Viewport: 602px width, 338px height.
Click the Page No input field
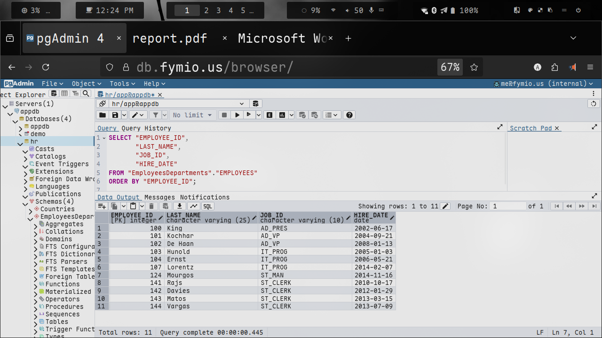[507, 206]
